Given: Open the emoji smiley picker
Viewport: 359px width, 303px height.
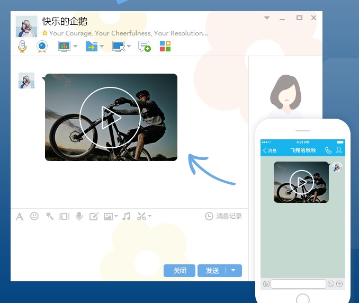Looking at the screenshot, I should pyautogui.click(x=34, y=216).
